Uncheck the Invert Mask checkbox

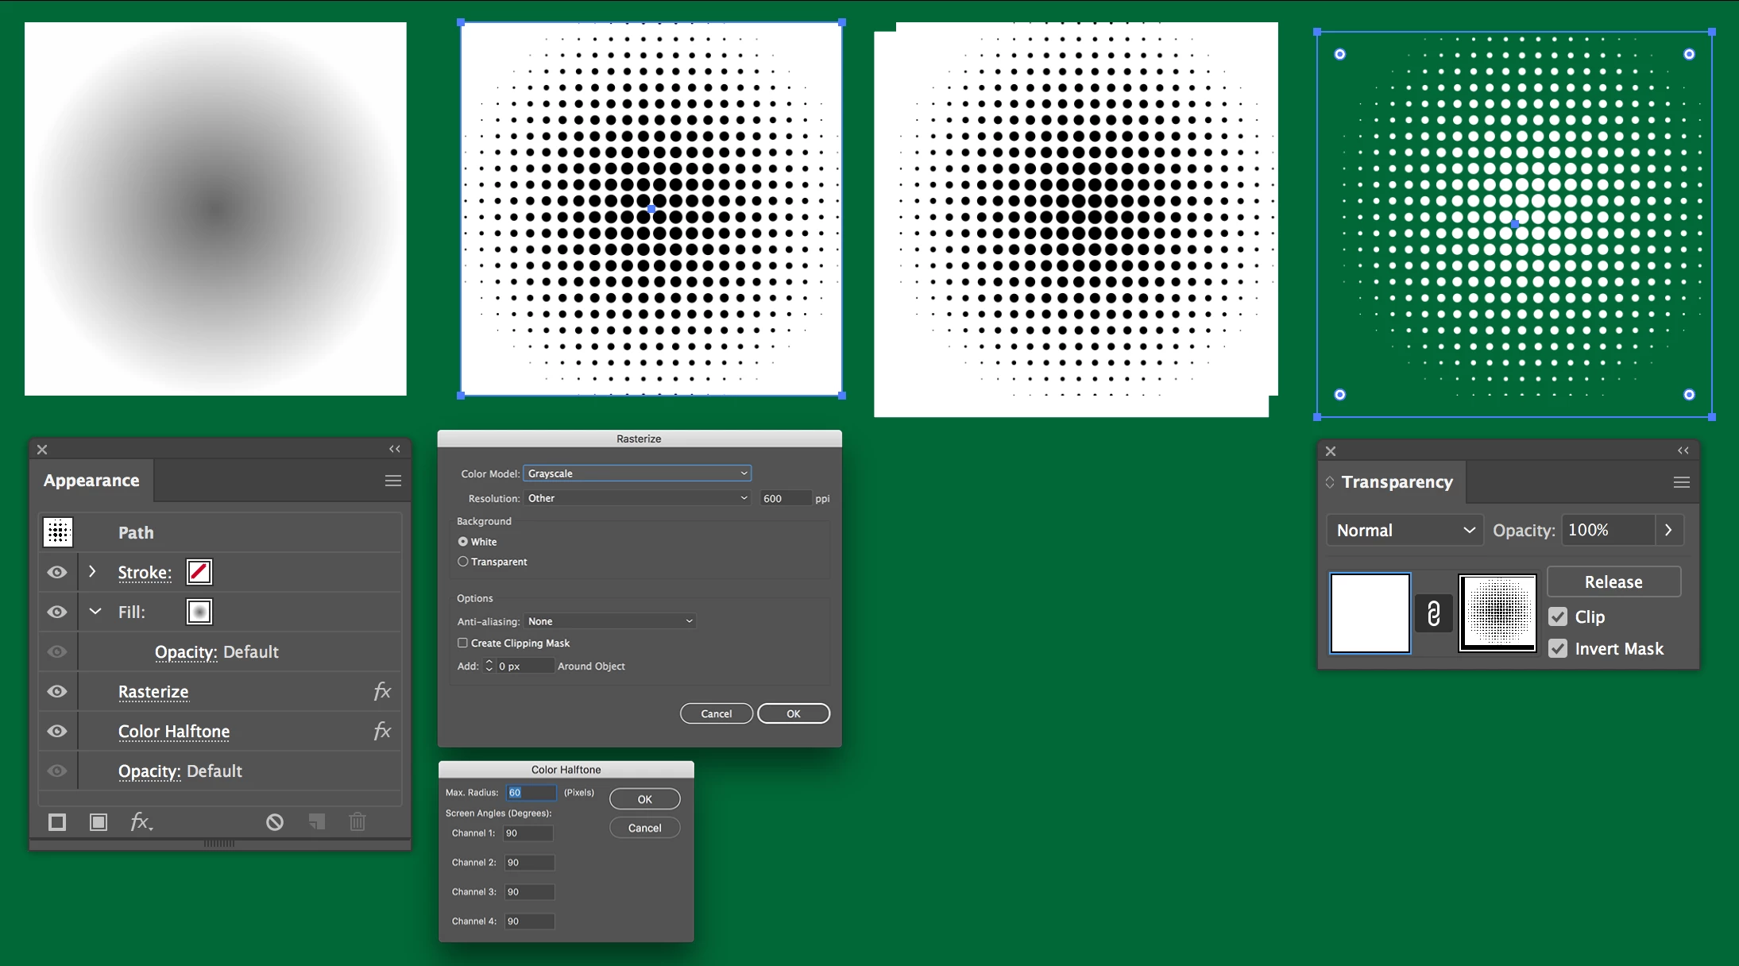pyautogui.click(x=1558, y=648)
